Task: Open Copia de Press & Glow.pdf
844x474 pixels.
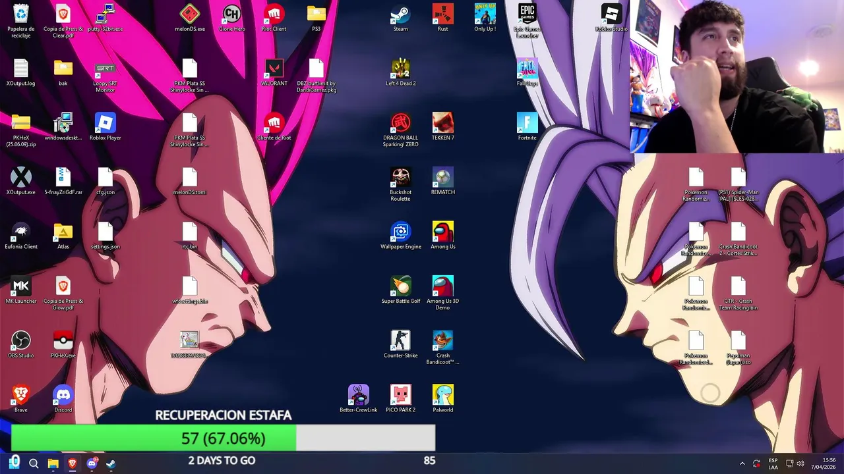Action: point(63,293)
